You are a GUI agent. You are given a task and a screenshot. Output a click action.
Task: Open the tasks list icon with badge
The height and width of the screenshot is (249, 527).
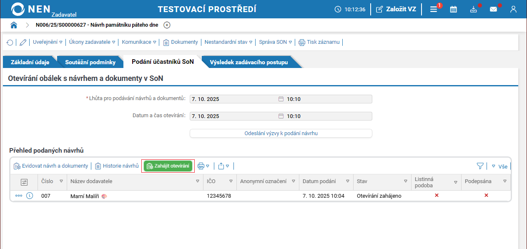434,9
